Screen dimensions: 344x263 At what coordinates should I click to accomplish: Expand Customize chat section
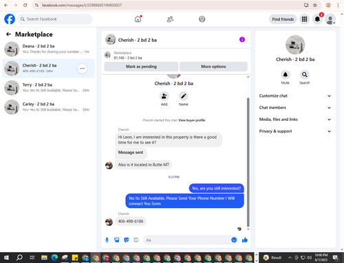coord(295,96)
